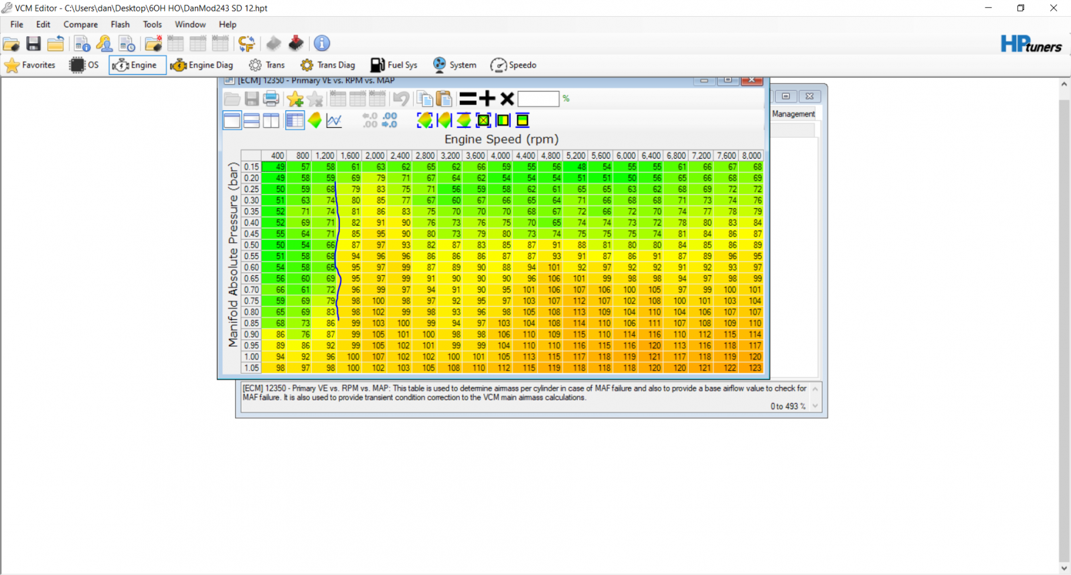Click the value entry box beside percent sign
This screenshot has width=1071, height=575.
[538, 99]
